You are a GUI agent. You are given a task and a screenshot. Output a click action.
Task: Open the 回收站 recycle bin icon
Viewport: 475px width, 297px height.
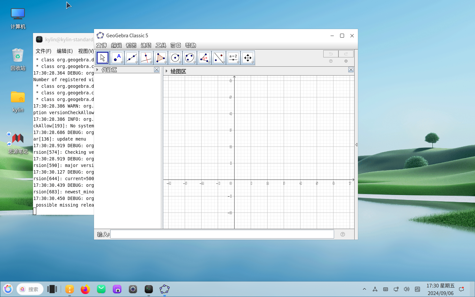tap(18, 60)
